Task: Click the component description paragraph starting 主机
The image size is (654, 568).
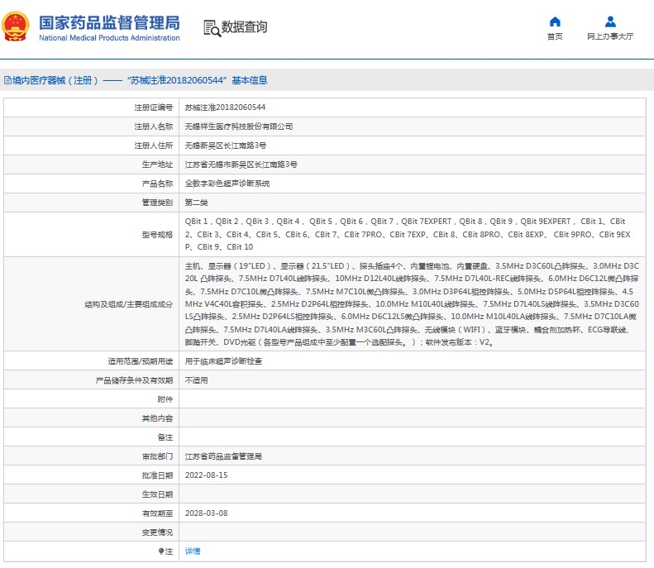Action: (412, 304)
